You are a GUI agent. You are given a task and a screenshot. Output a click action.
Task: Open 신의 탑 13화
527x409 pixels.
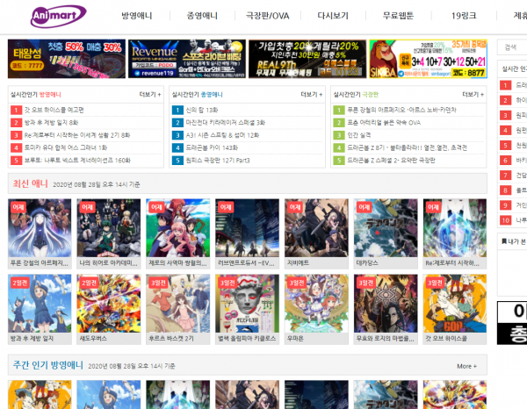pyautogui.click(x=202, y=110)
